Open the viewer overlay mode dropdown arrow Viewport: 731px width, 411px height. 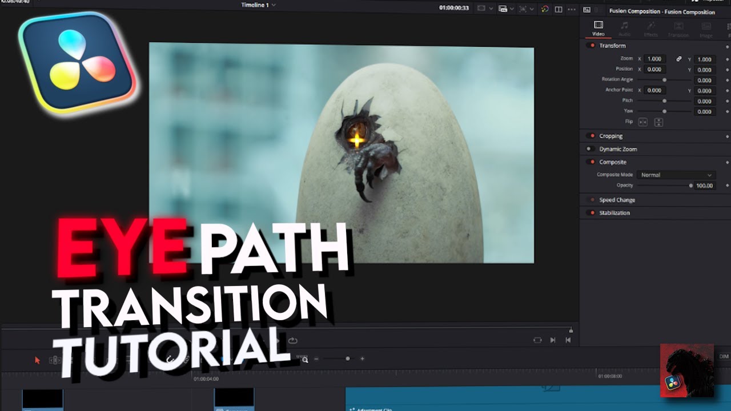pos(491,9)
